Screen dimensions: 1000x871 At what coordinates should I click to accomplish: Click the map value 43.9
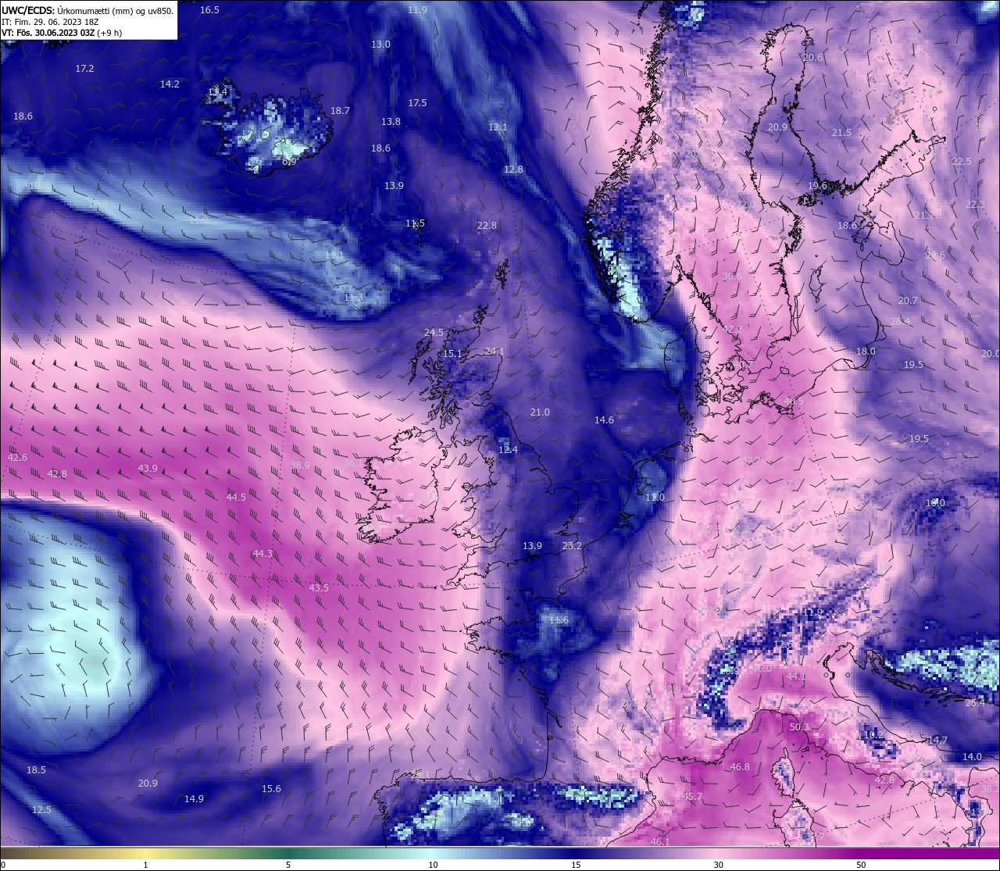tap(148, 469)
